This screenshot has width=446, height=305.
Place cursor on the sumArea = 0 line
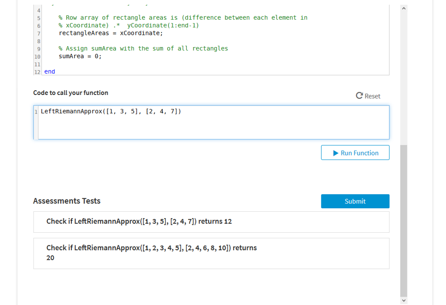tap(80, 56)
